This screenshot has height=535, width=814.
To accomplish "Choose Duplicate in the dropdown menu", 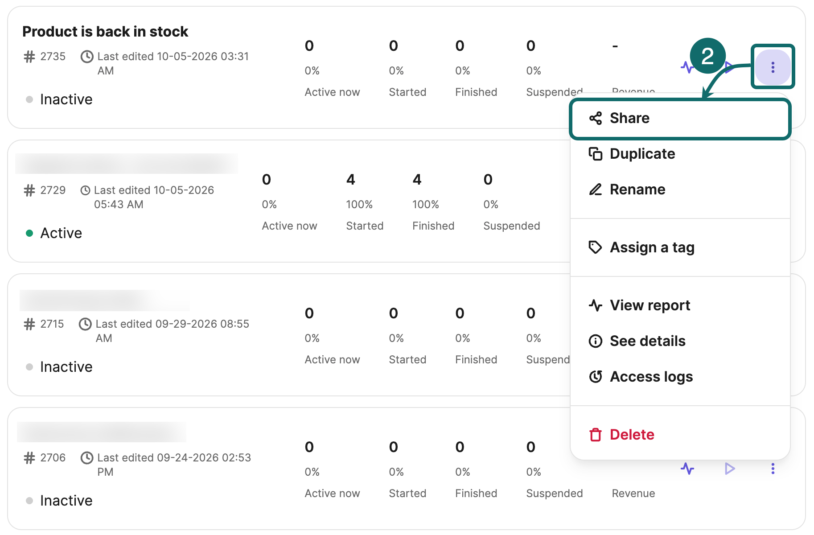I will coord(680,154).
